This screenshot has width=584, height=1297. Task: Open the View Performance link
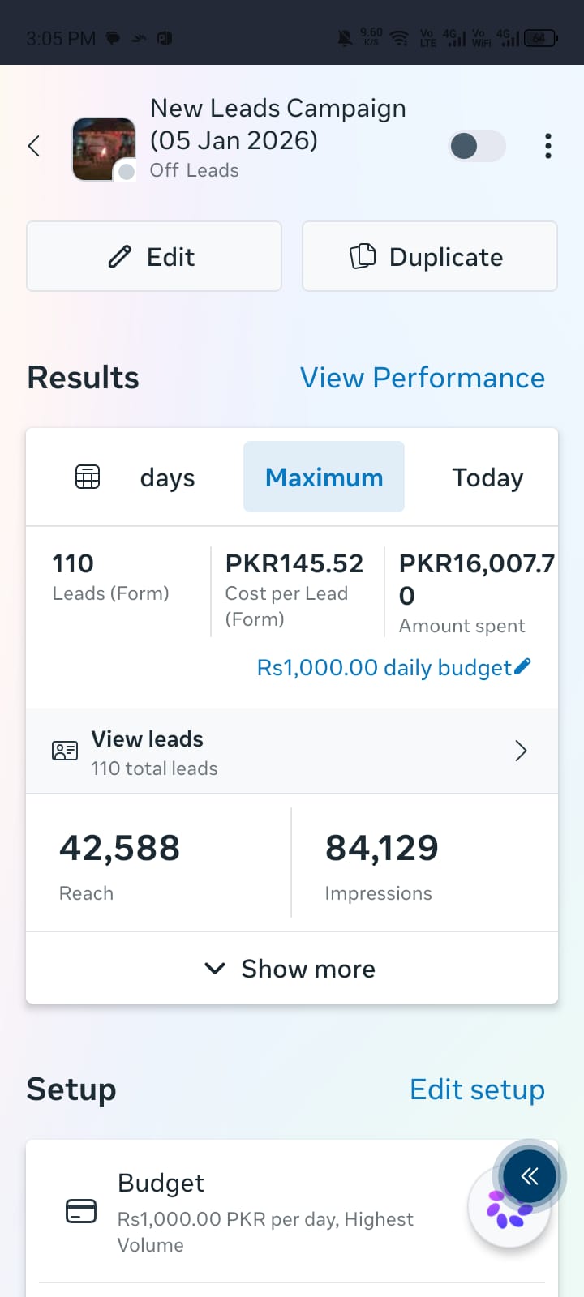423,378
